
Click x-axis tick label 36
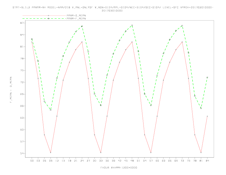(x=107, y=161)
